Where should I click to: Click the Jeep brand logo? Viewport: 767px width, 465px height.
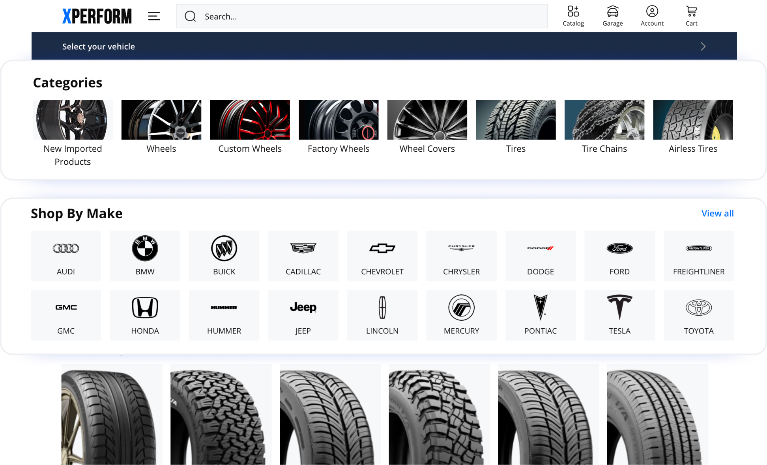click(303, 307)
